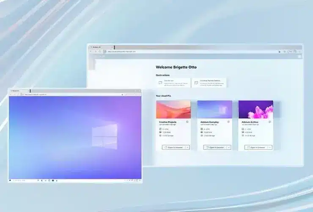Click the RAM icon on Adatum Everyday card
This screenshot has height=212, width=313.
tap(202, 132)
